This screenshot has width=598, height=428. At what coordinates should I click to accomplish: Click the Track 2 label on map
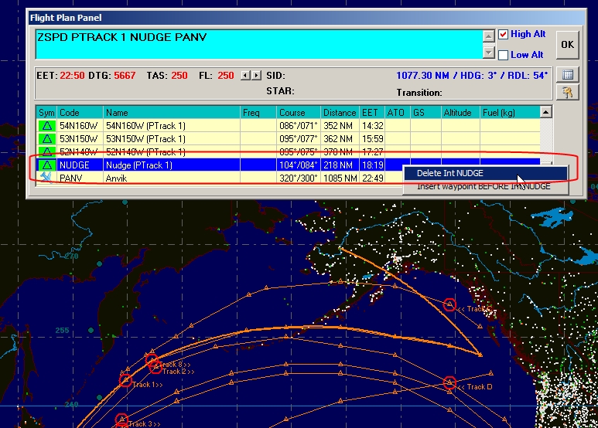pyautogui.click(x=179, y=372)
